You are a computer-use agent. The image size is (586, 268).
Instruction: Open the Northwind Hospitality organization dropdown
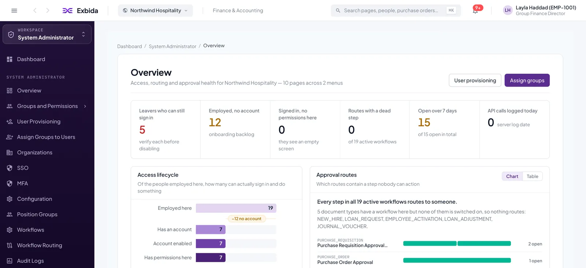coord(155,11)
